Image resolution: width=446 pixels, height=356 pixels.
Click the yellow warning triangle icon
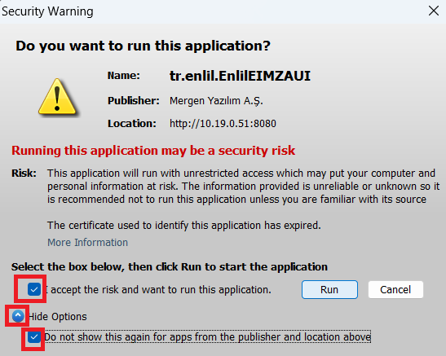57,97
